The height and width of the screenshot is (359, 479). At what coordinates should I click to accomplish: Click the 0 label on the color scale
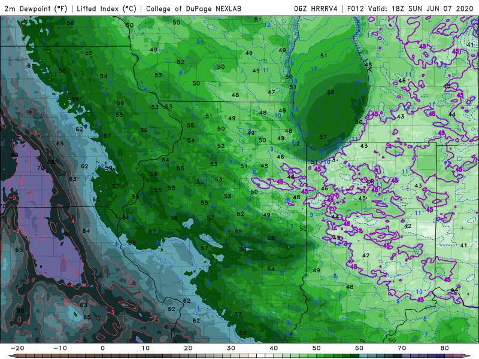(102, 348)
